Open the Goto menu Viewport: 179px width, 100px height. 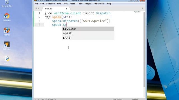click(73, 4)
